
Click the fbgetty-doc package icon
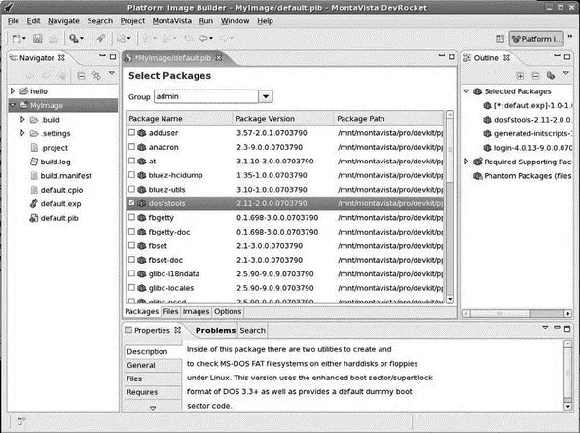coord(142,232)
